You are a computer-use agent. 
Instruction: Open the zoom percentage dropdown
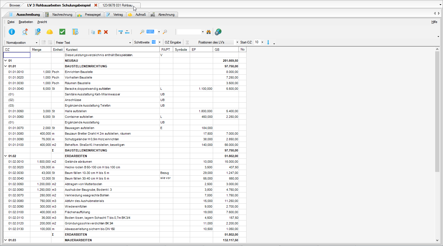tap(159, 32)
